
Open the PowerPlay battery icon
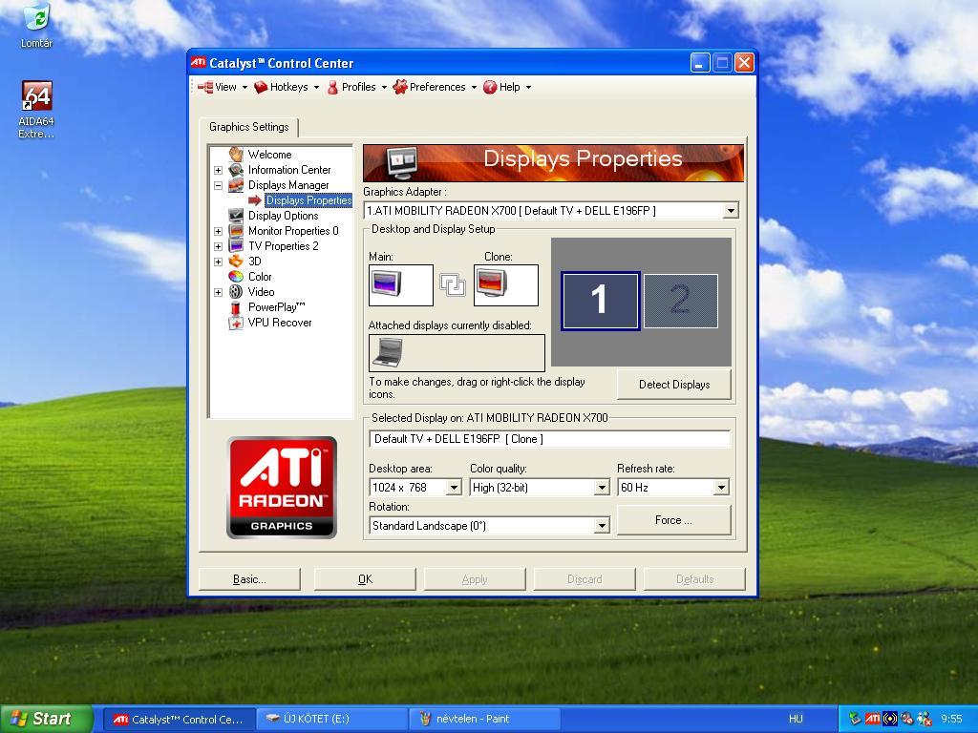(x=236, y=307)
